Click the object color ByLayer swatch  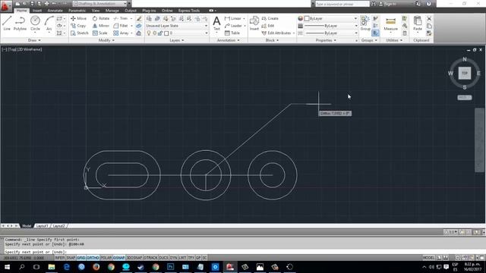(x=307, y=18)
